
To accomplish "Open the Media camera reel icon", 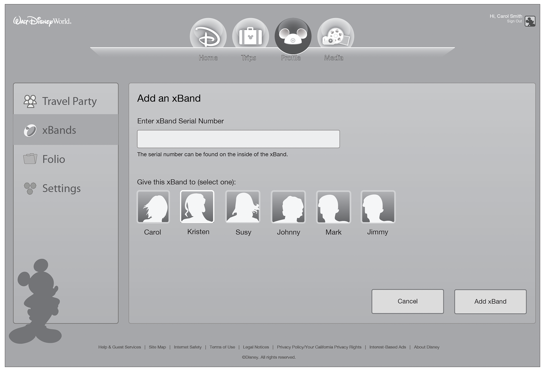I will (336, 36).
